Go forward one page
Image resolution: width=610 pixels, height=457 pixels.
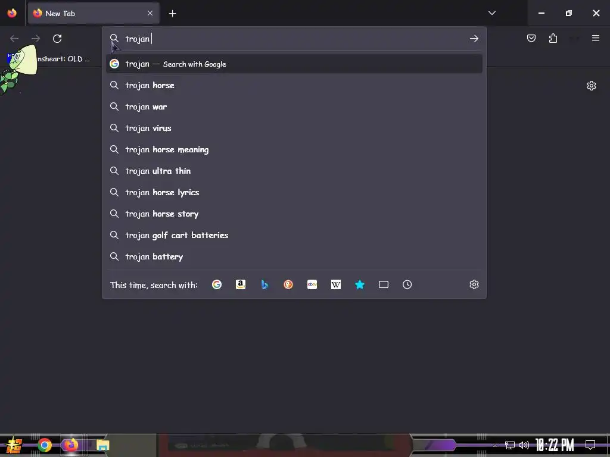point(36,39)
